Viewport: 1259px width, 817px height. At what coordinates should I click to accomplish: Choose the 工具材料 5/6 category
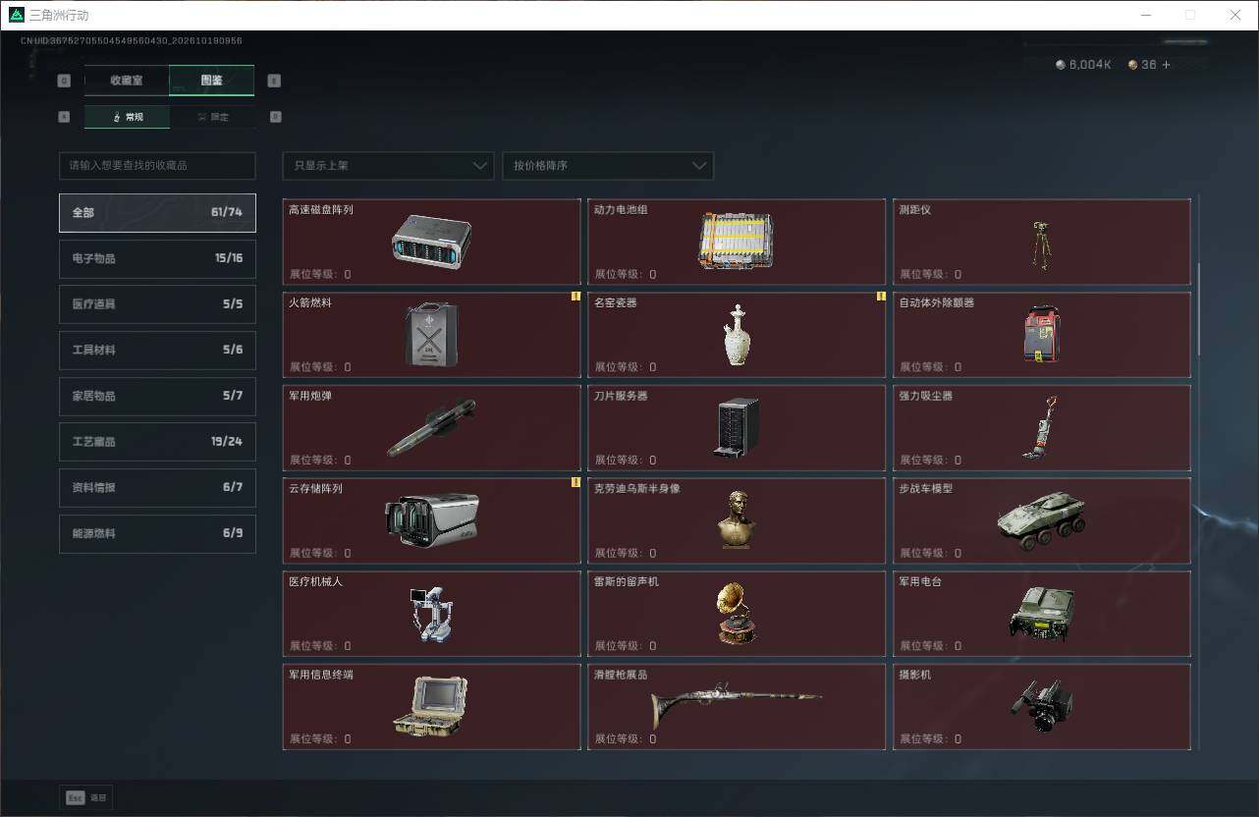(157, 350)
